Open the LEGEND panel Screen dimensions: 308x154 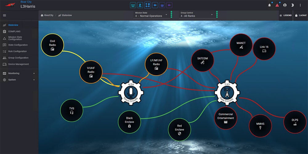[x=286, y=15]
